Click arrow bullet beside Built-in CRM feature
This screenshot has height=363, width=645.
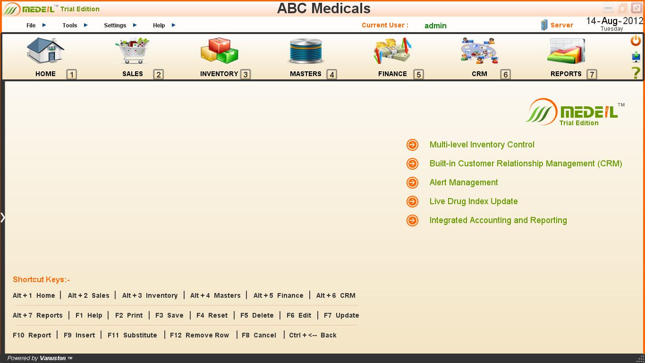tap(413, 164)
